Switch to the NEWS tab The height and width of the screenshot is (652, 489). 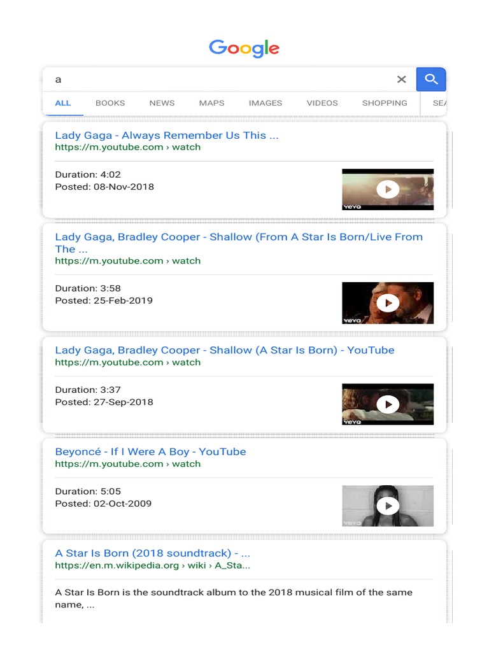[162, 103]
